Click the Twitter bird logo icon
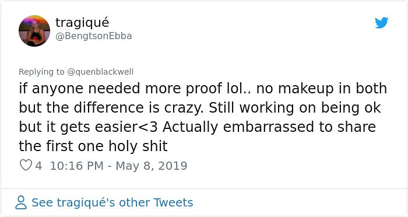The image size is (408, 217). pos(381,23)
